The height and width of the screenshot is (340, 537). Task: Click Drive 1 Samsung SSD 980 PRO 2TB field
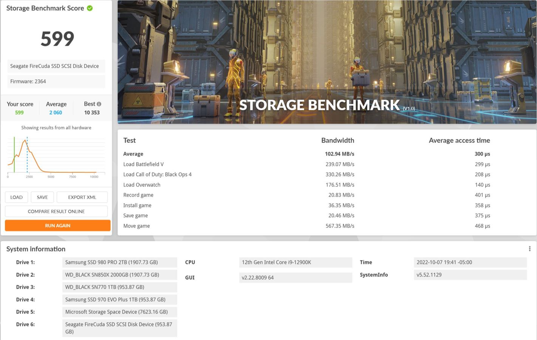click(x=119, y=262)
